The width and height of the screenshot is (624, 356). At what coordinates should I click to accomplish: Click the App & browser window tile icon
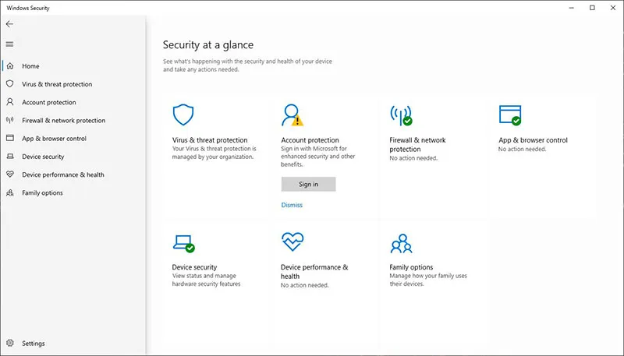(510, 115)
